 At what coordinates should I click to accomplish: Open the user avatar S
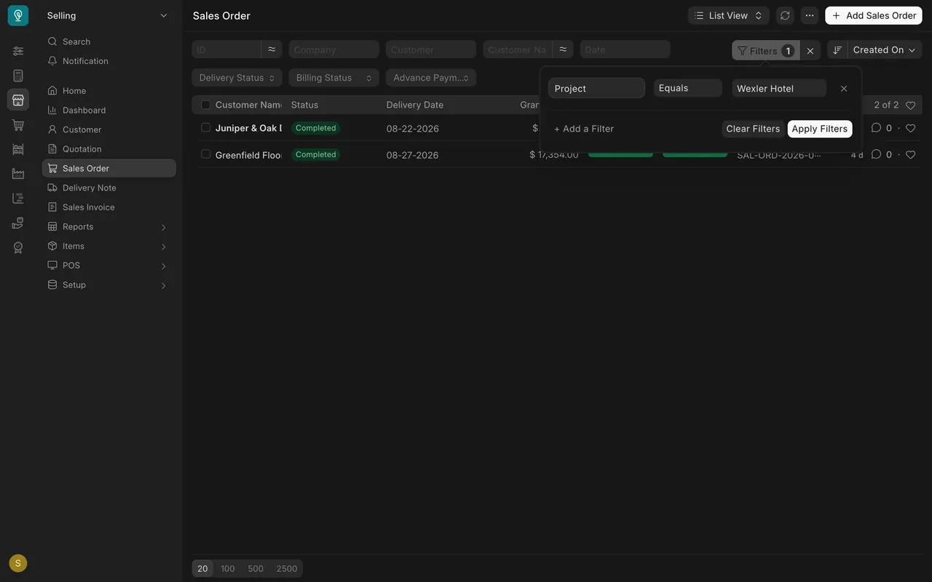click(x=18, y=563)
